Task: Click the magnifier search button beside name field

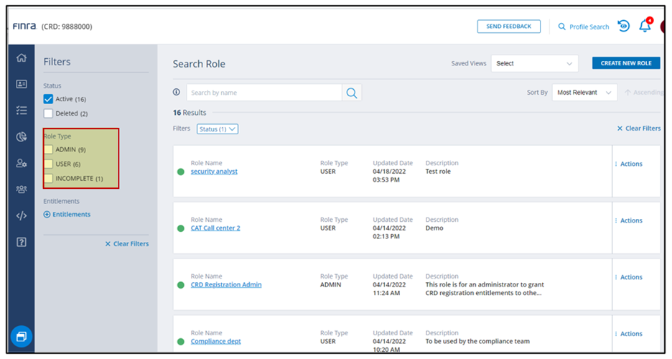Action: [x=352, y=93]
